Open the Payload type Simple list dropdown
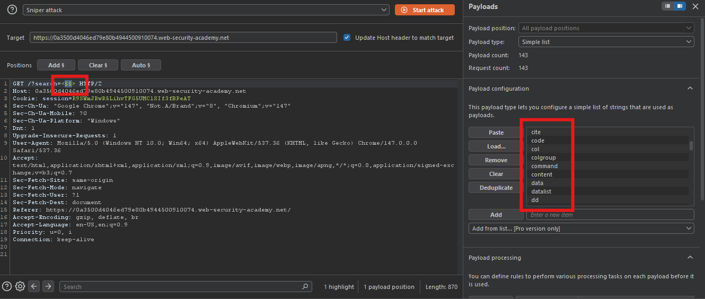This screenshot has width=705, height=299. [606, 42]
